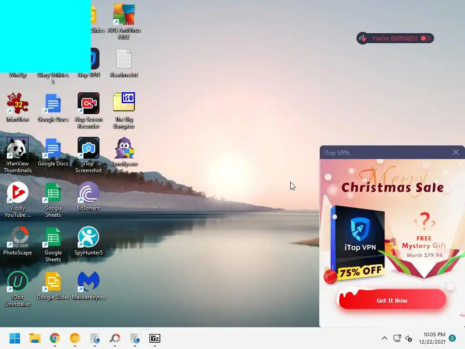
Task: Launch the IrfanView desktop shortcut
Action: 18,103
